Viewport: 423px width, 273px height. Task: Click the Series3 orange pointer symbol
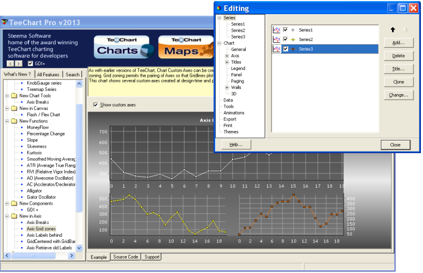(293, 49)
